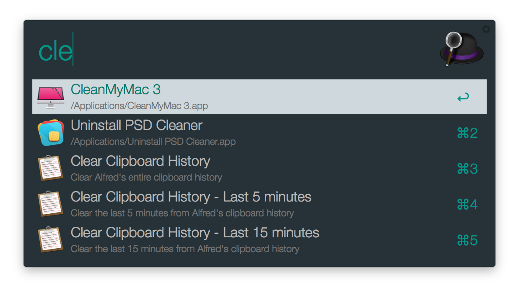The height and width of the screenshot is (294, 519).
Task: Click the CleanMyMac 3 app icon
Action: [x=51, y=97]
